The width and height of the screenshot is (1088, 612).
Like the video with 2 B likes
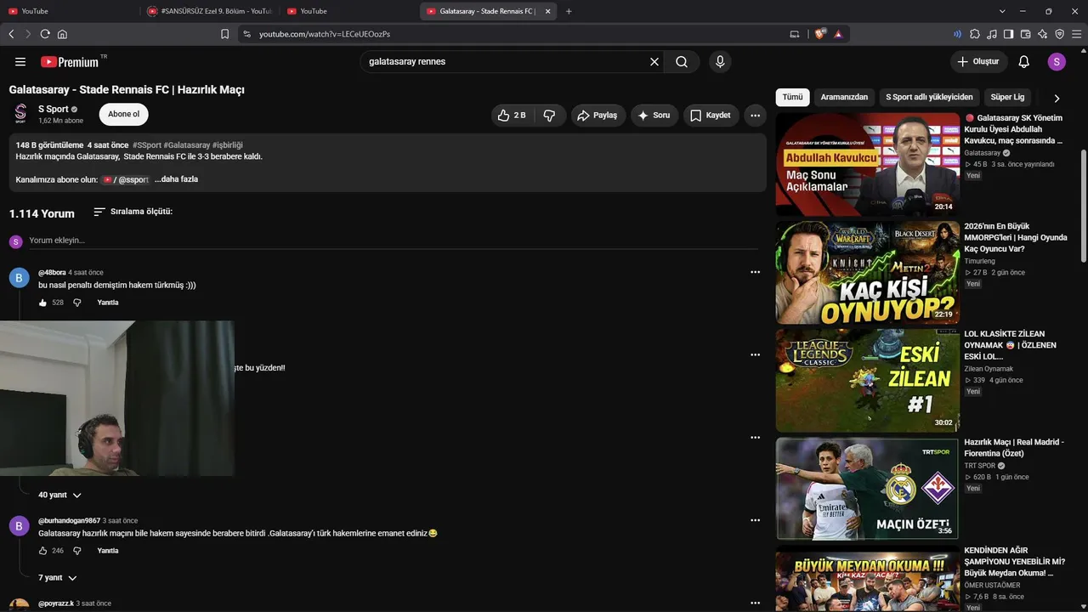pos(513,116)
